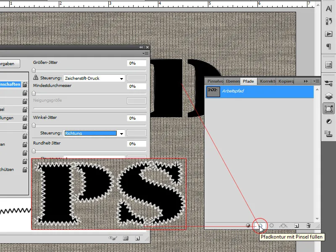Open Zeichenstift-Druck control dropdown
The height and width of the screenshot is (252, 336).
[x=94, y=78]
